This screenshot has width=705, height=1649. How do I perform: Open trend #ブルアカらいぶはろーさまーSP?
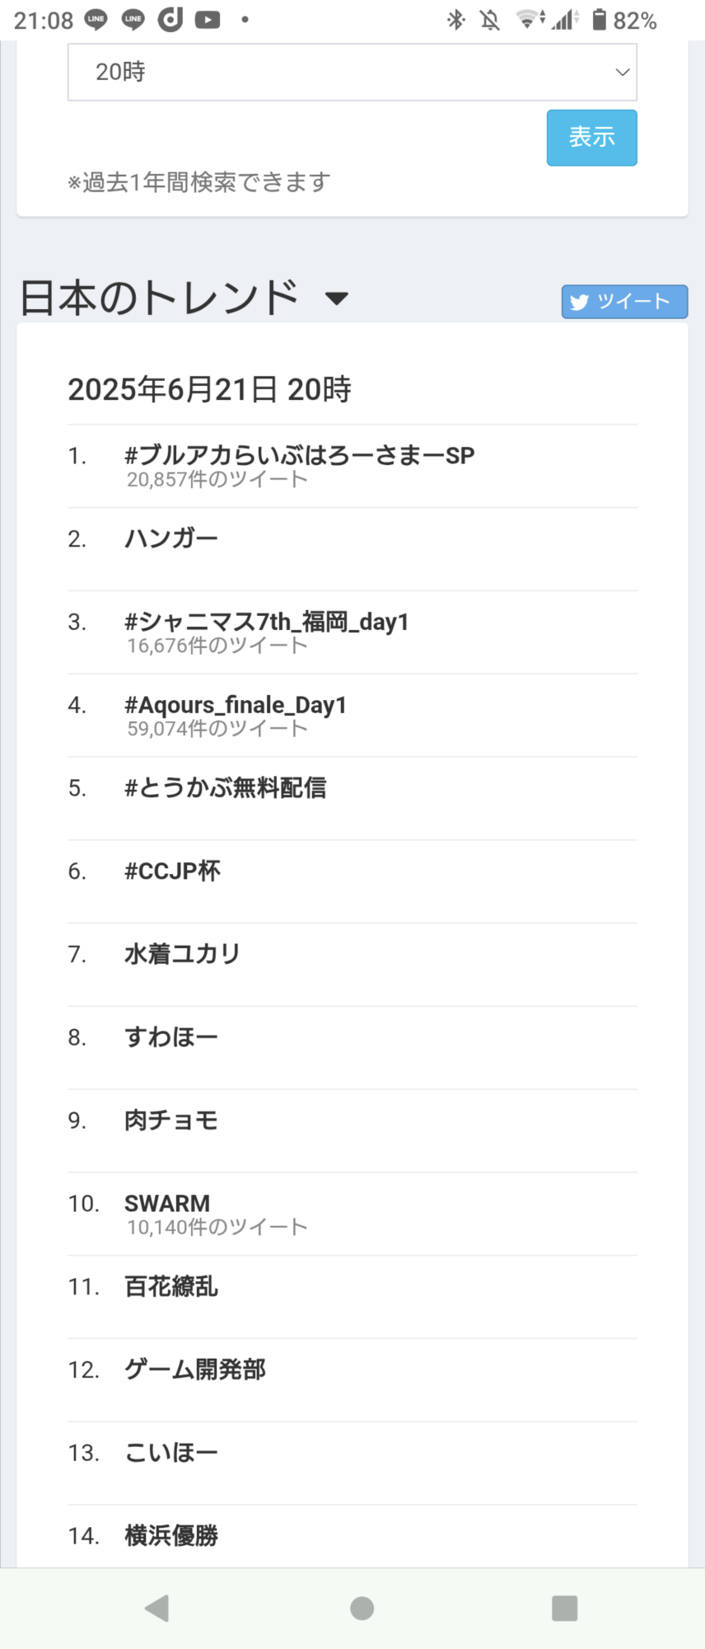tap(299, 455)
